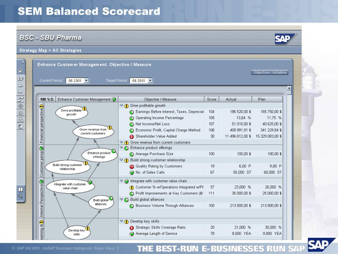Screen dimensions: 338x254
Task: Collapse Integrate with customer value chain row
Action: (x=121, y=181)
